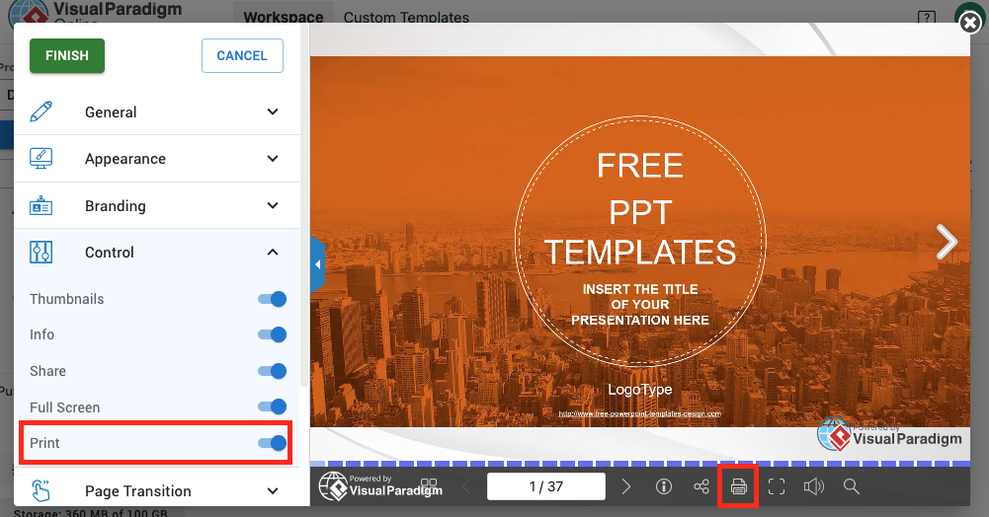Go to next slide with right arrow
989x517 pixels.
pyautogui.click(x=947, y=242)
